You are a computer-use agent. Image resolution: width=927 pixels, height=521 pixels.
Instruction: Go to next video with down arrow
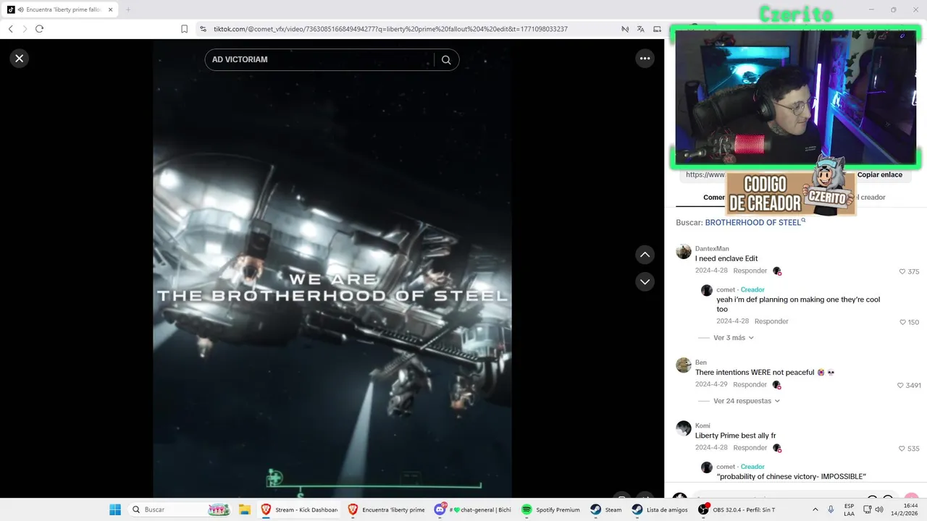[x=645, y=281]
